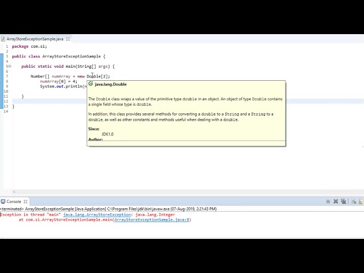Select the Console tab
Image resolution: width=364 pixels, height=273 pixels.
(14, 201)
